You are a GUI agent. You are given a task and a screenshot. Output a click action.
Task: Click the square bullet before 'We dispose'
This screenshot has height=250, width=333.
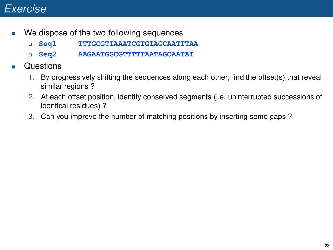tap(14, 34)
